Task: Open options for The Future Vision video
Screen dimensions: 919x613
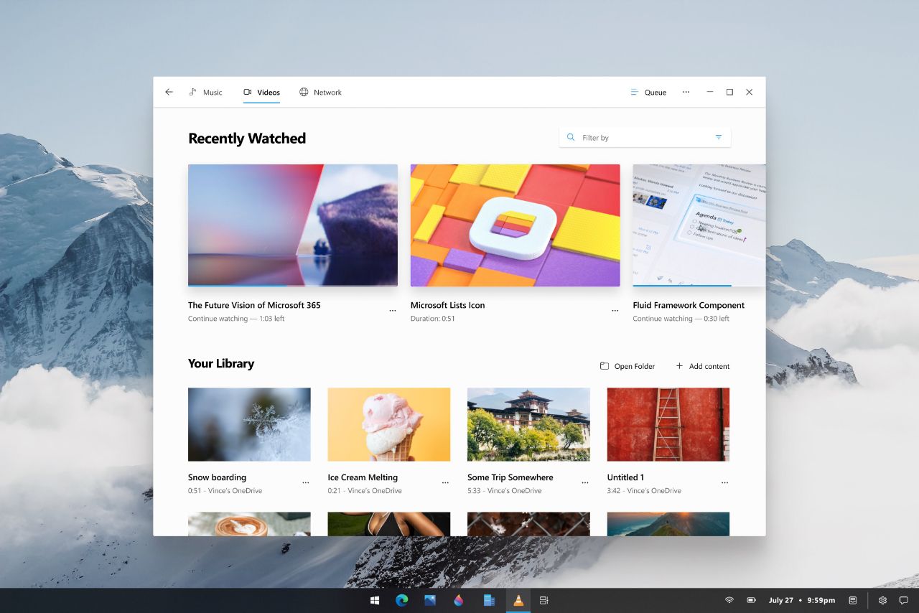Action: (x=393, y=311)
